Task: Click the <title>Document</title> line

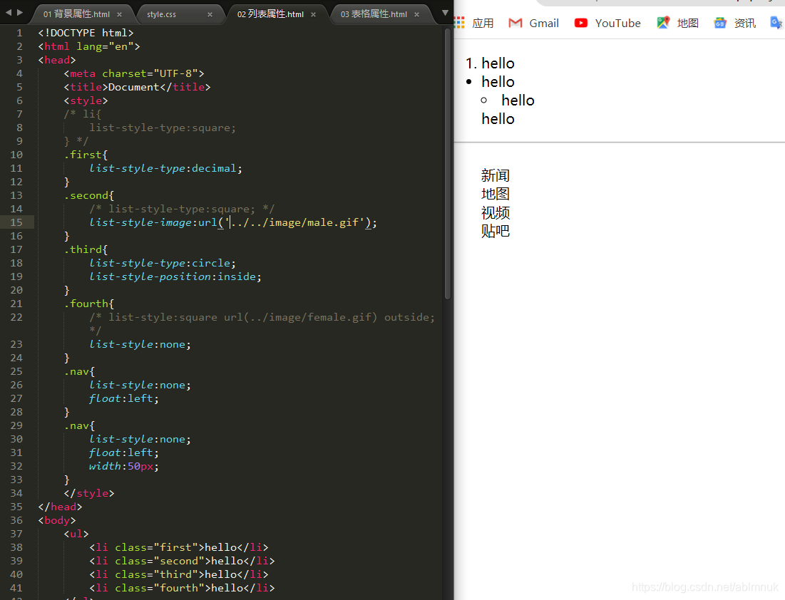Action: pos(137,87)
